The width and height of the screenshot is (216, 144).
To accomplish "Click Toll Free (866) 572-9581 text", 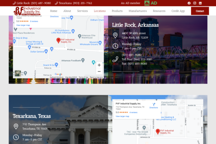I will [137, 59].
